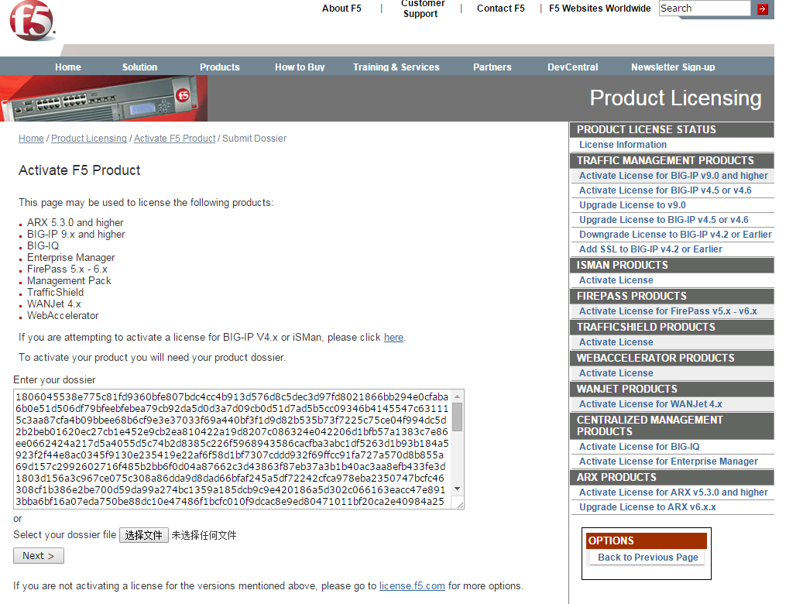
Task: Click the red search submit arrow
Action: click(x=763, y=9)
